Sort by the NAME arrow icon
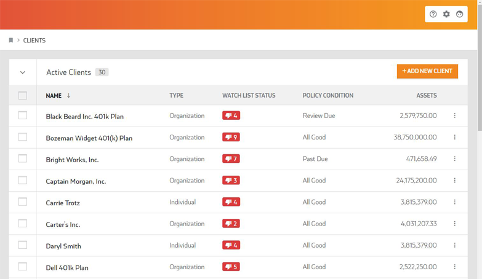 [68, 95]
